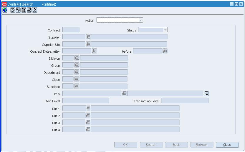Open the Diff 2 list of values icon
Screen dimensions: 245x152
pos(88,115)
